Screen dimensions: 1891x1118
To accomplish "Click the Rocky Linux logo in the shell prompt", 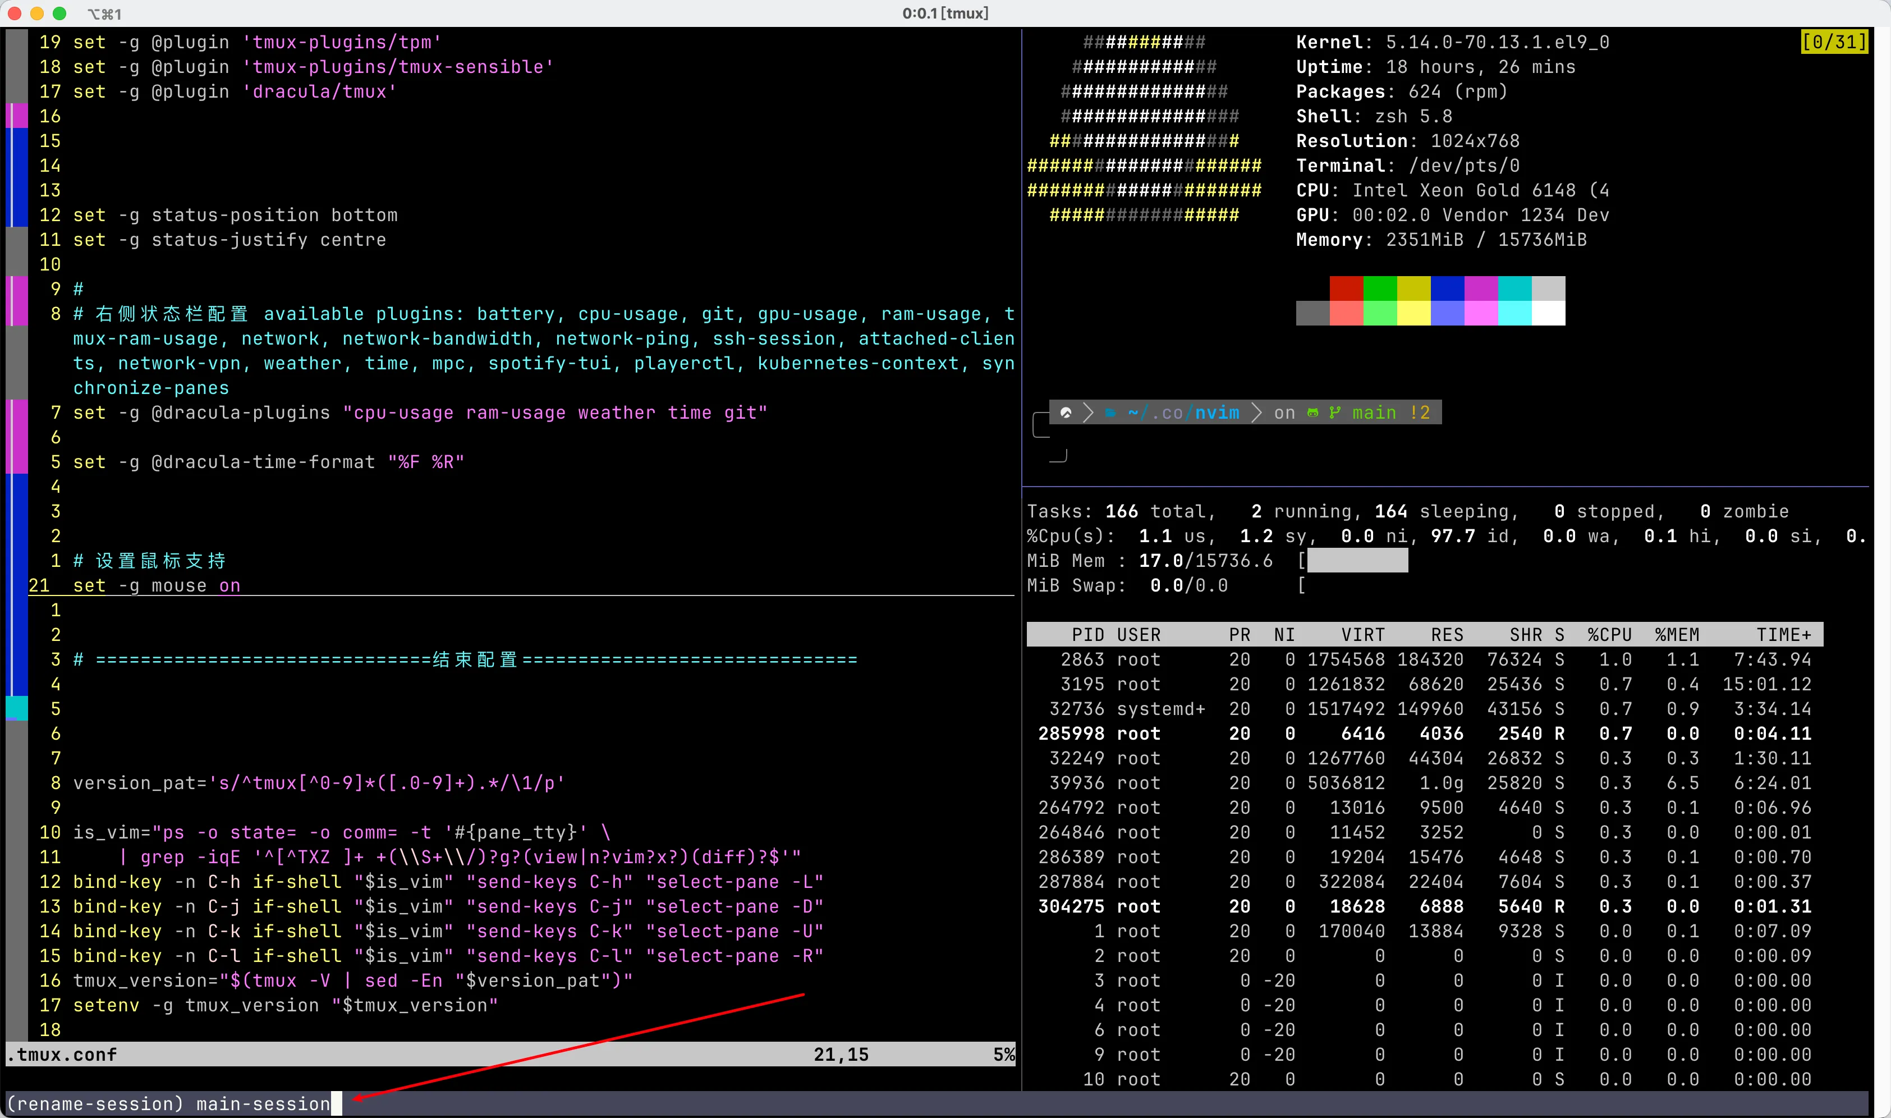I will click(x=1066, y=413).
